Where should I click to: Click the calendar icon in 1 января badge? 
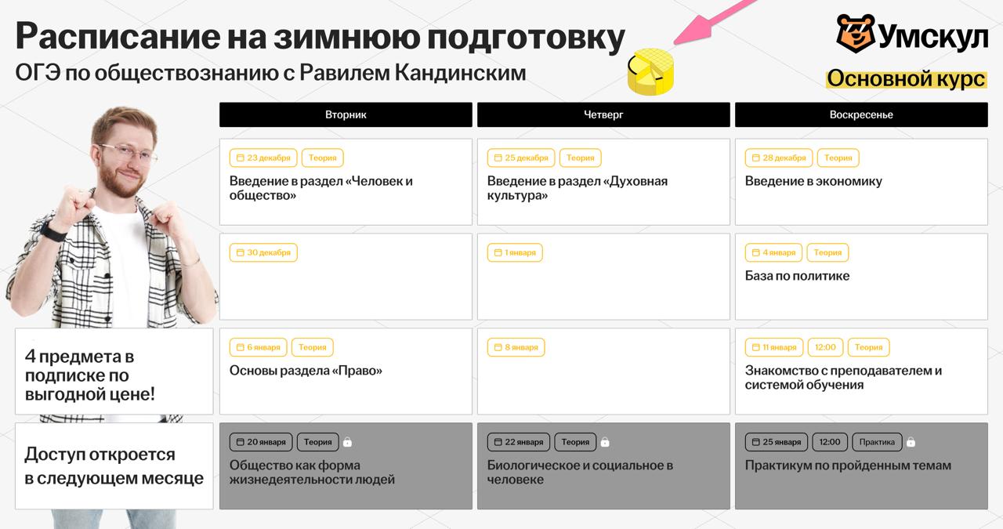pos(498,253)
